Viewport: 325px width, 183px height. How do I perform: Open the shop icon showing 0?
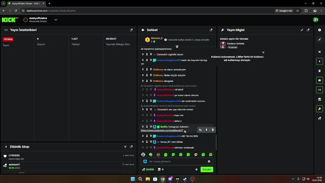click(161, 170)
